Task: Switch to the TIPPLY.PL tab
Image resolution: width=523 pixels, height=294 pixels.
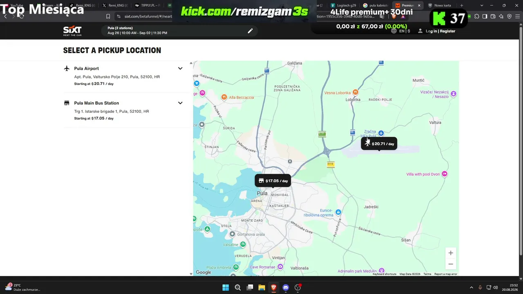Action: pos(147,5)
